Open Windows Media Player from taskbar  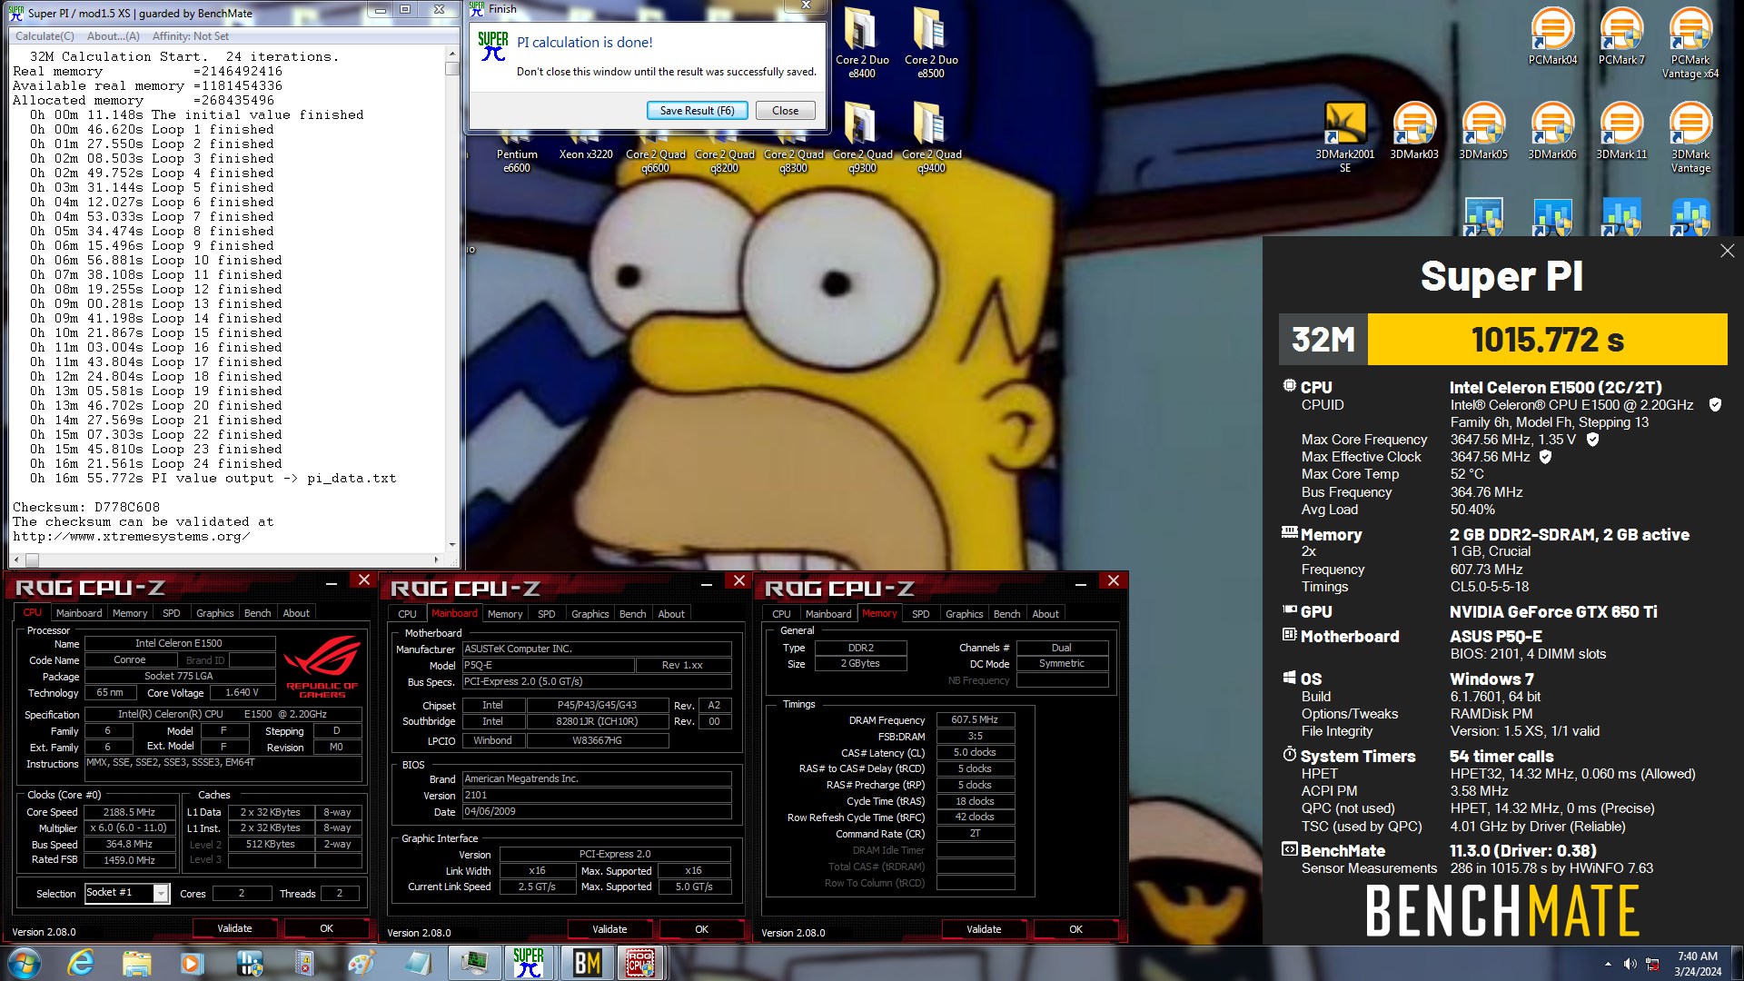point(192,963)
